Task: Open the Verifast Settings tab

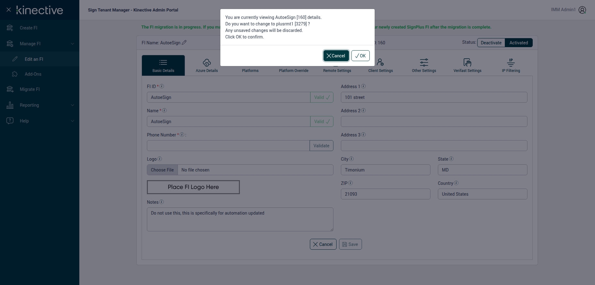Action: click(x=467, y=65)
